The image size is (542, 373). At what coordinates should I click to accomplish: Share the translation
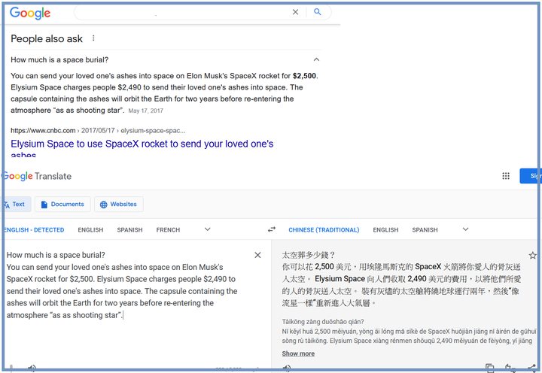pos(531,368)
